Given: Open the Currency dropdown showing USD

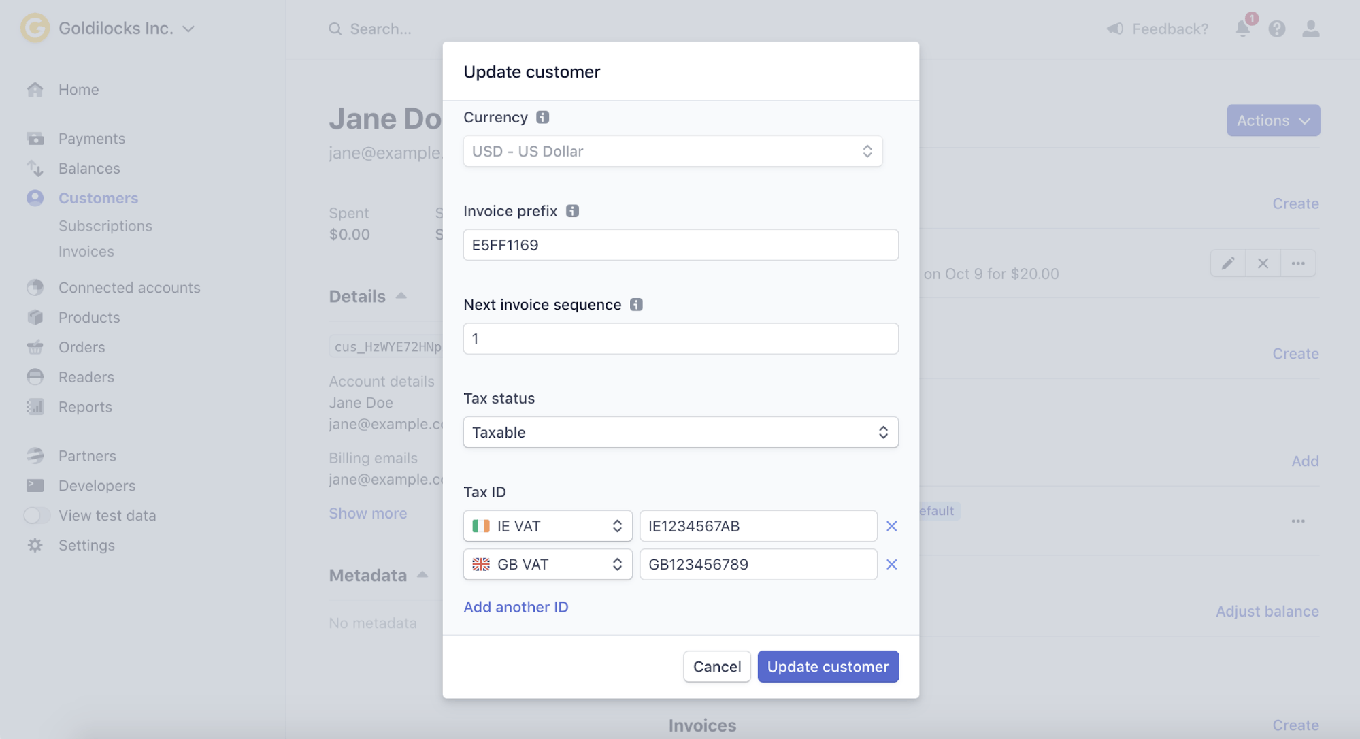Looking at the screenshot, I should pos(671,151).
